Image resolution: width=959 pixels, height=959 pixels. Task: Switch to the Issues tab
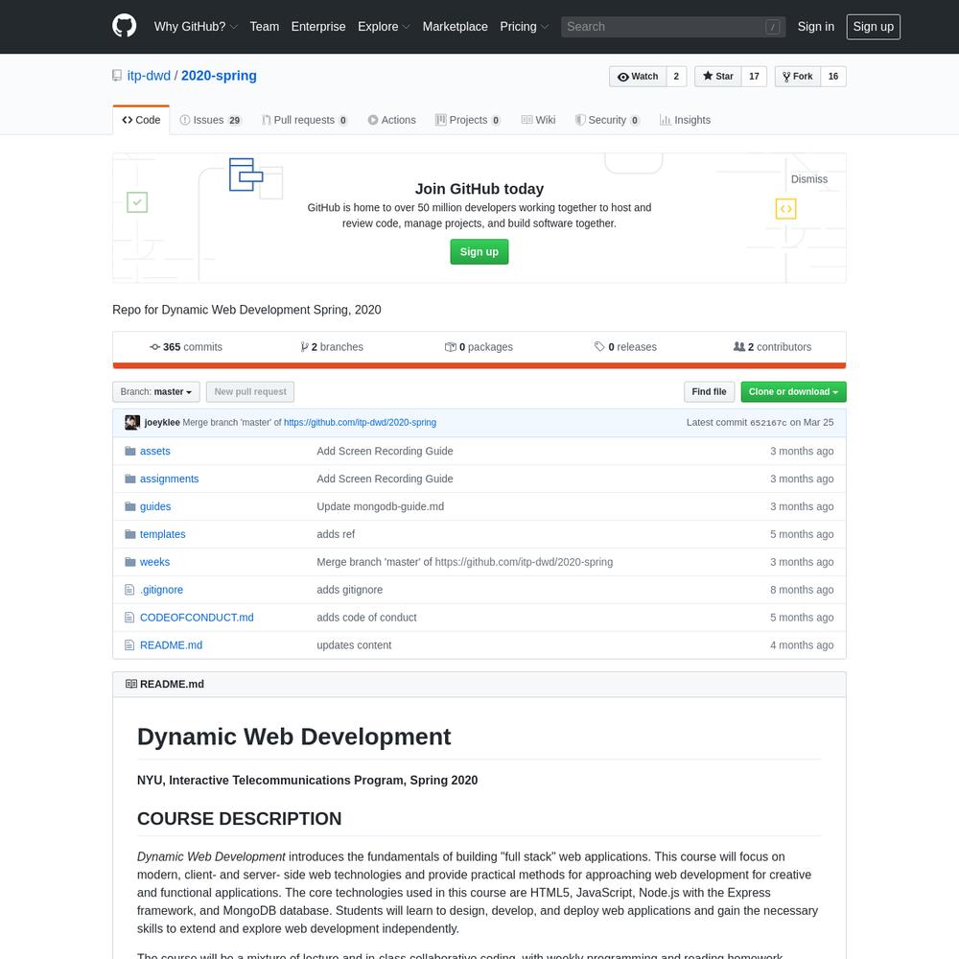[x=210, y=120]
